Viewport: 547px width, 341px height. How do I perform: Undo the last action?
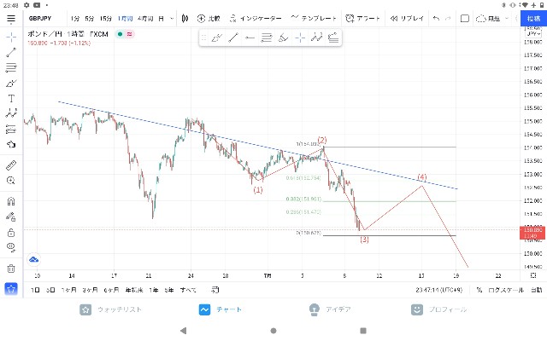[436, 19]
